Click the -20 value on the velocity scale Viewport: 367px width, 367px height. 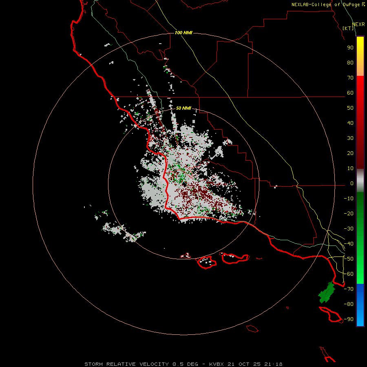(349, 213)
